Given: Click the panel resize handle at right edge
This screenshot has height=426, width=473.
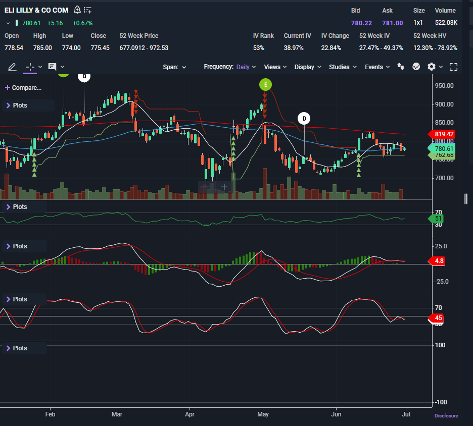Looking at the screenshot, I should 466,199.
